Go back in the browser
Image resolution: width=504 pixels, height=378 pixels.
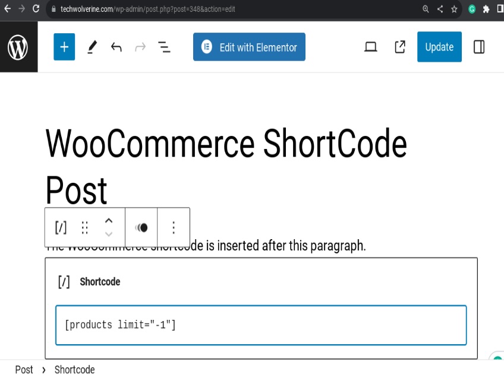[x=7, y=9]
